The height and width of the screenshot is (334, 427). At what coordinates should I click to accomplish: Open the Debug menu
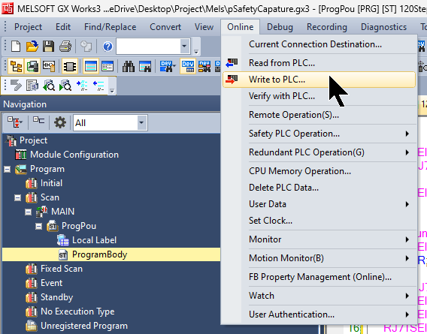[x=280, y=27]
